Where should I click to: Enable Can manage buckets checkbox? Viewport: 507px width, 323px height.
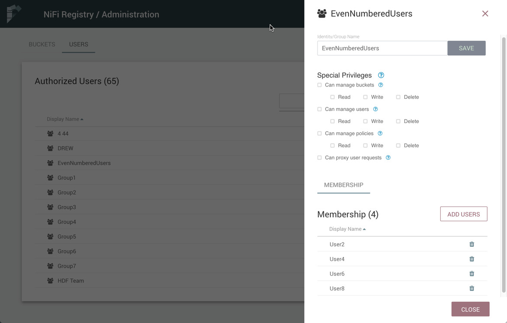[x=320, y=85]
